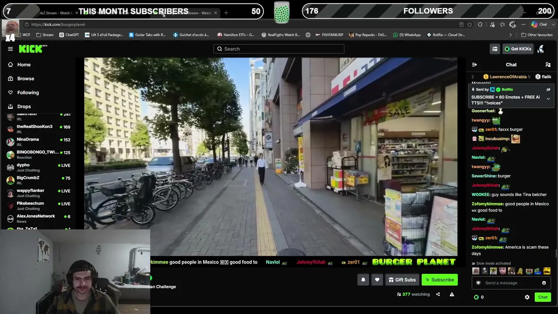Open BigCrumbZ channel in sidebar
Screen dimensions: 558x314
click(39, 180)
